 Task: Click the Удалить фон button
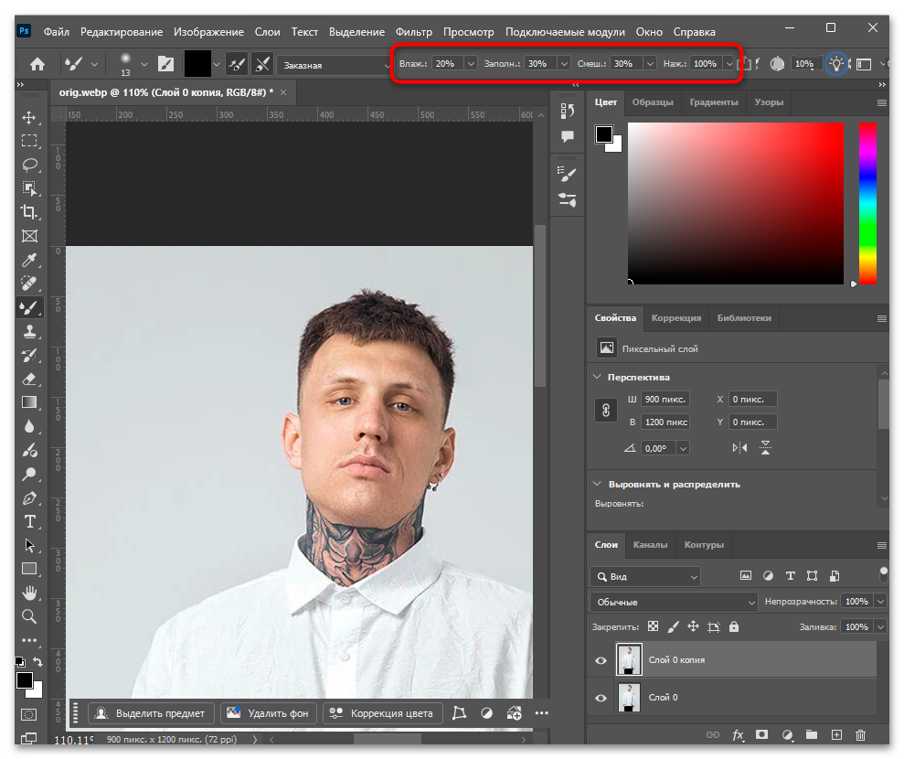268,713
